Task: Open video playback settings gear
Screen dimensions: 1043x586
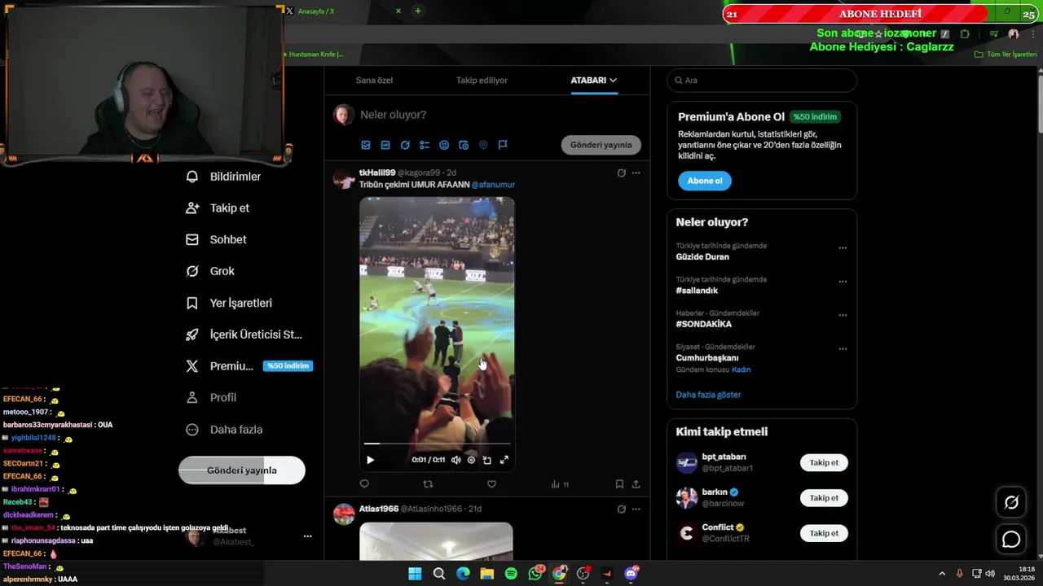Action: pos(471,460)
